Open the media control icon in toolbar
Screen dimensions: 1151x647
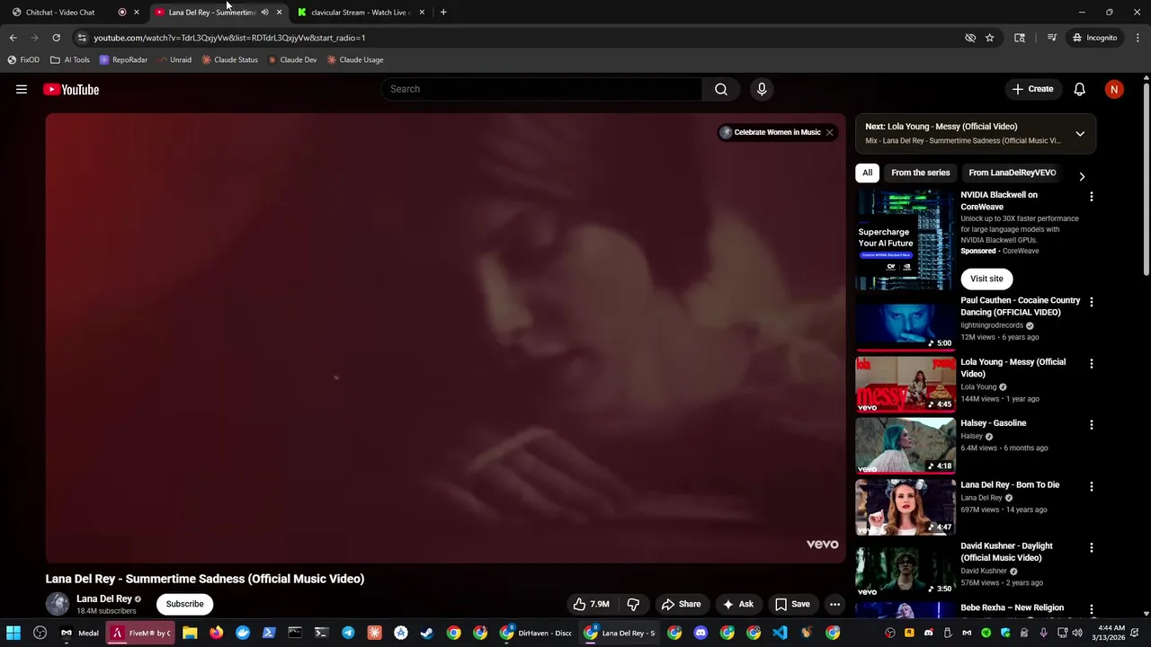click(1051, 38)
